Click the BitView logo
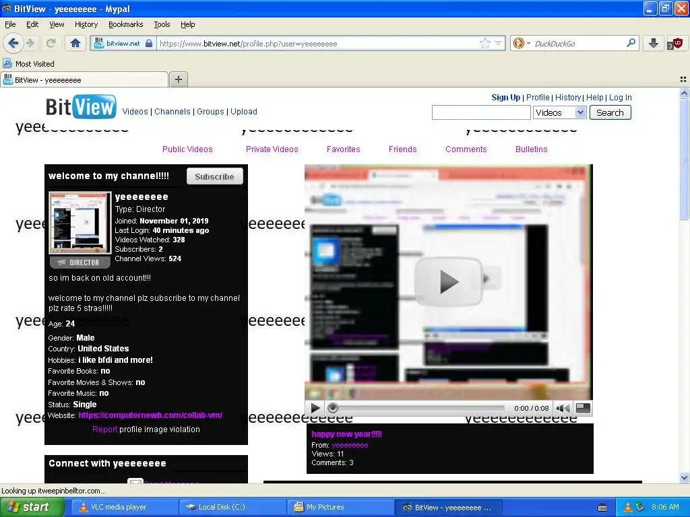Screen dimensions: 690x517 pyautogui.click(x=81, y=107)
